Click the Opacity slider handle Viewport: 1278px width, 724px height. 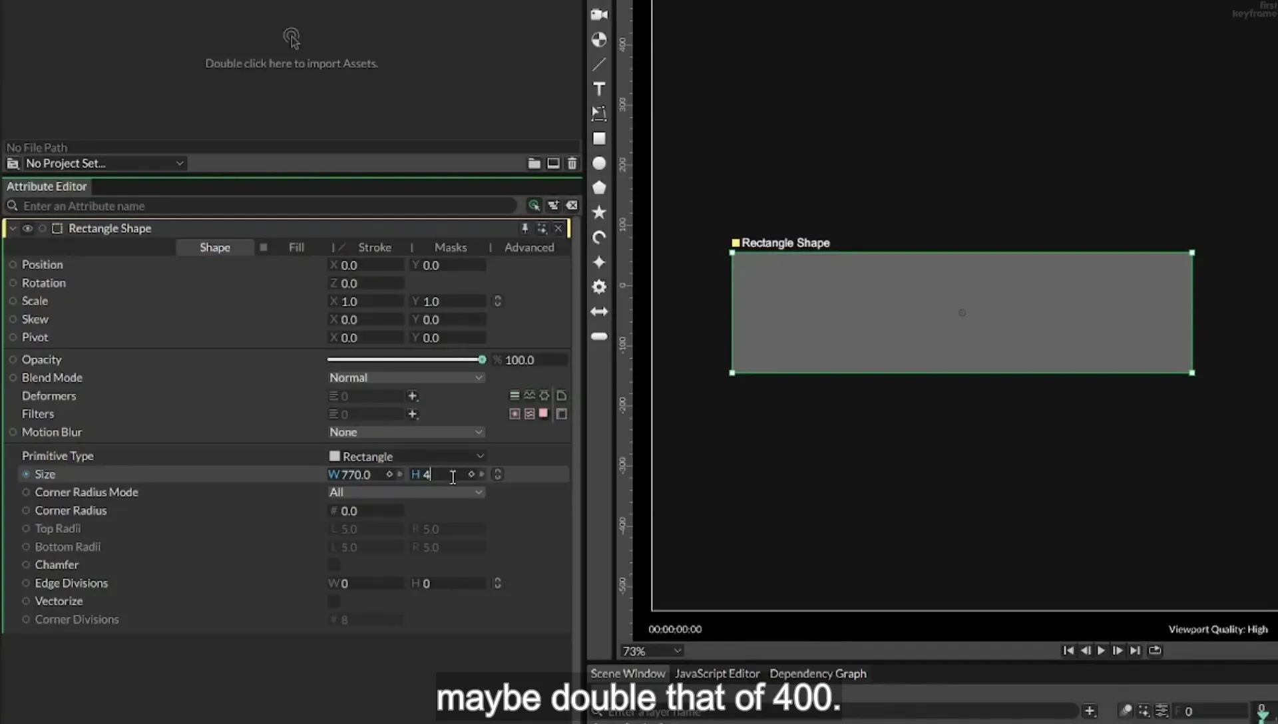pos(482,359)
